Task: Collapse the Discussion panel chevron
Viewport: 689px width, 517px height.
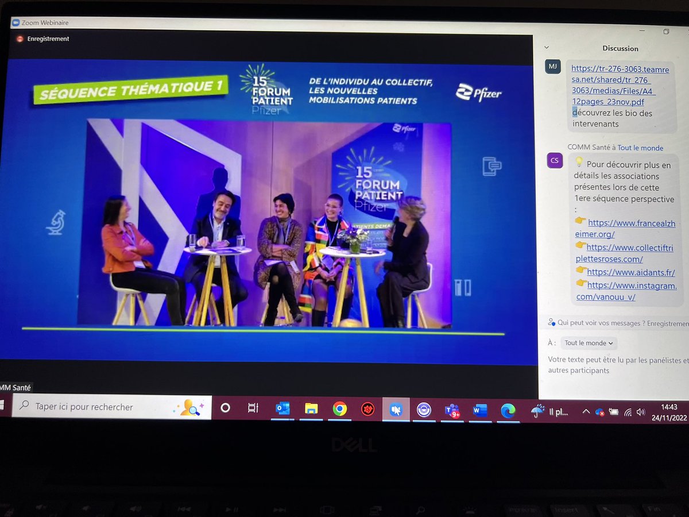Action: [547, 47]
